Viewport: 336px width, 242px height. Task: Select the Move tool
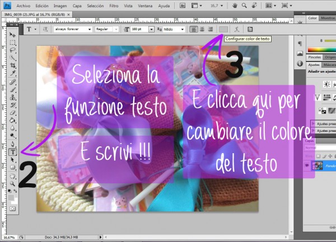pyautogui.click(x=12, y=35)
